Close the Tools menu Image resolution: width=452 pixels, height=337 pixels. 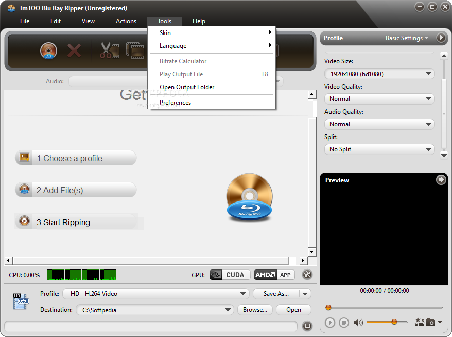coord(165,21)
